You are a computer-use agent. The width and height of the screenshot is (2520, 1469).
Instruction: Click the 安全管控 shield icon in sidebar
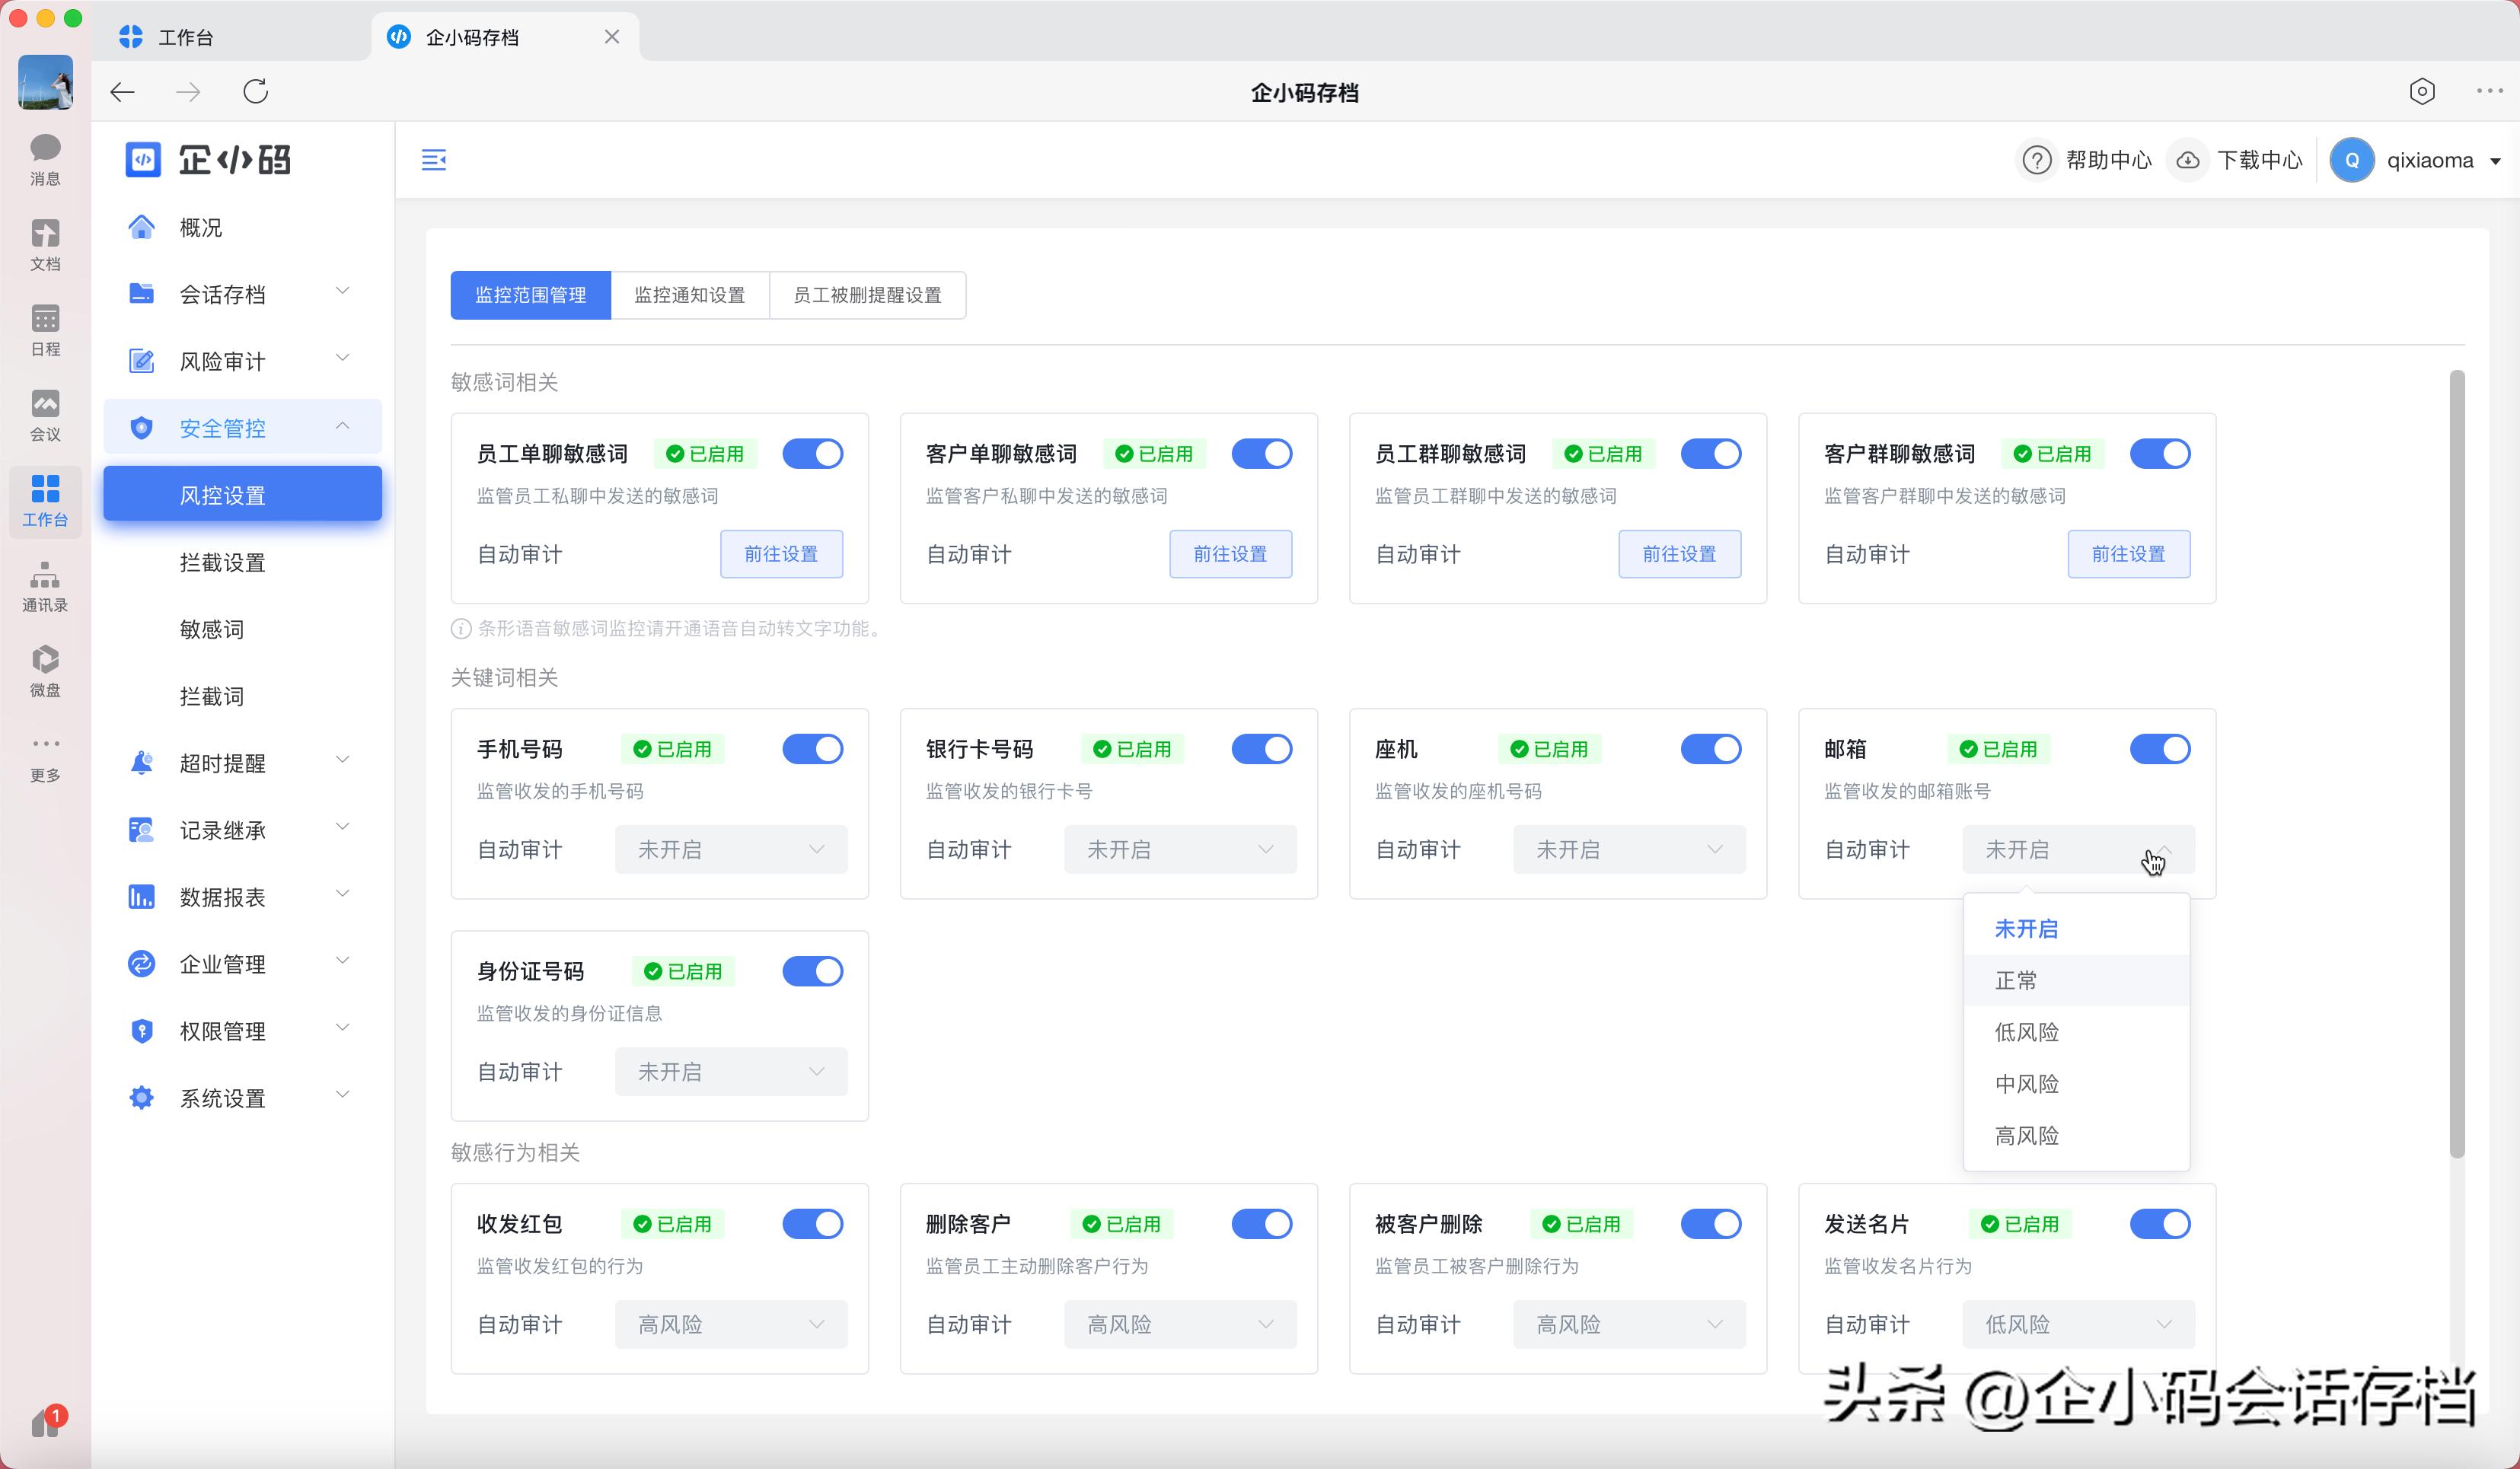click(x=142, y=426)
